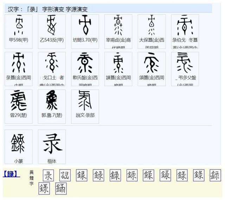Open the 坊間3.70(甲) character form
The image size is (225, 200).
[x=85, y=25]
